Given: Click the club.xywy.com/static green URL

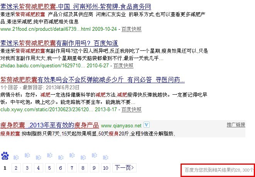Looking at the screenshot, I should (59, 110).
